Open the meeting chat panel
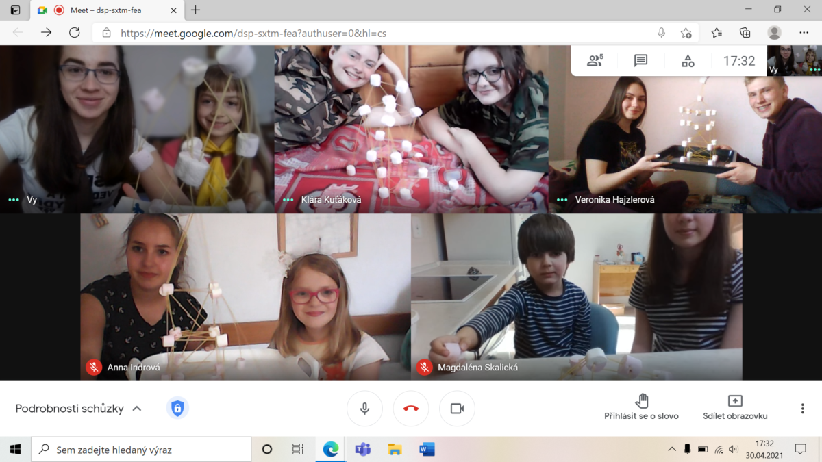This screenshot has width=822, height=462. coord(640,61)
